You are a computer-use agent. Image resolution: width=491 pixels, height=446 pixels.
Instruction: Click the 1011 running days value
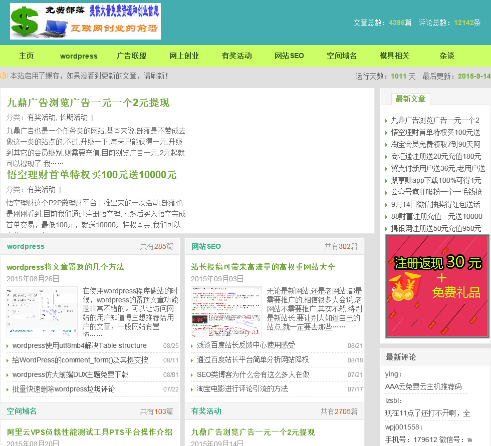click(x=399, y=76)
